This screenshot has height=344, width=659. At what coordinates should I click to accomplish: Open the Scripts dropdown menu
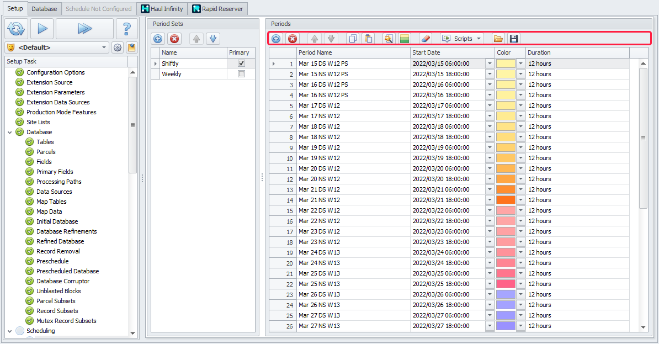(462, 39)
